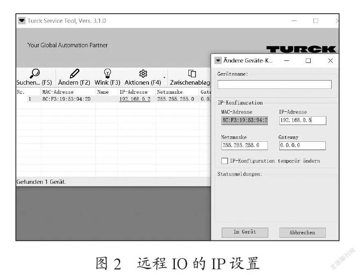Click the Im Gerät button
Viewport: 360px width, 275px height.
point(245,232)
